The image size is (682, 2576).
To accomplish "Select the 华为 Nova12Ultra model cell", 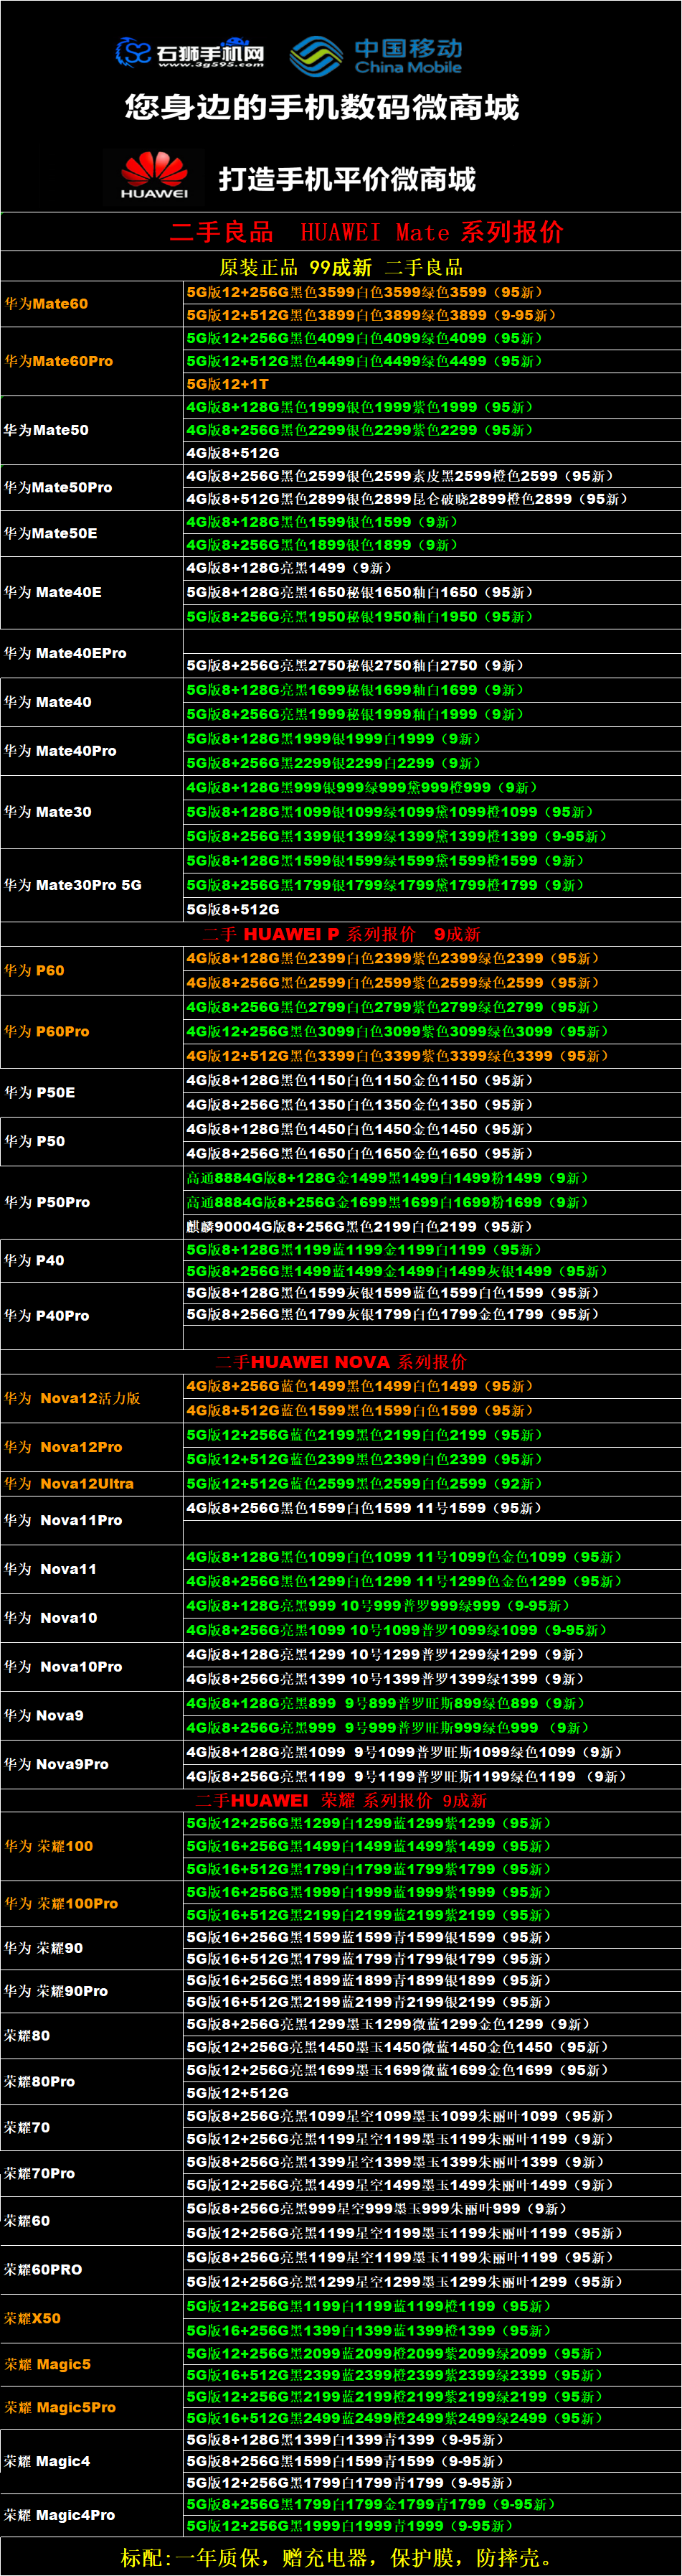I will (x=92, y=1484).
